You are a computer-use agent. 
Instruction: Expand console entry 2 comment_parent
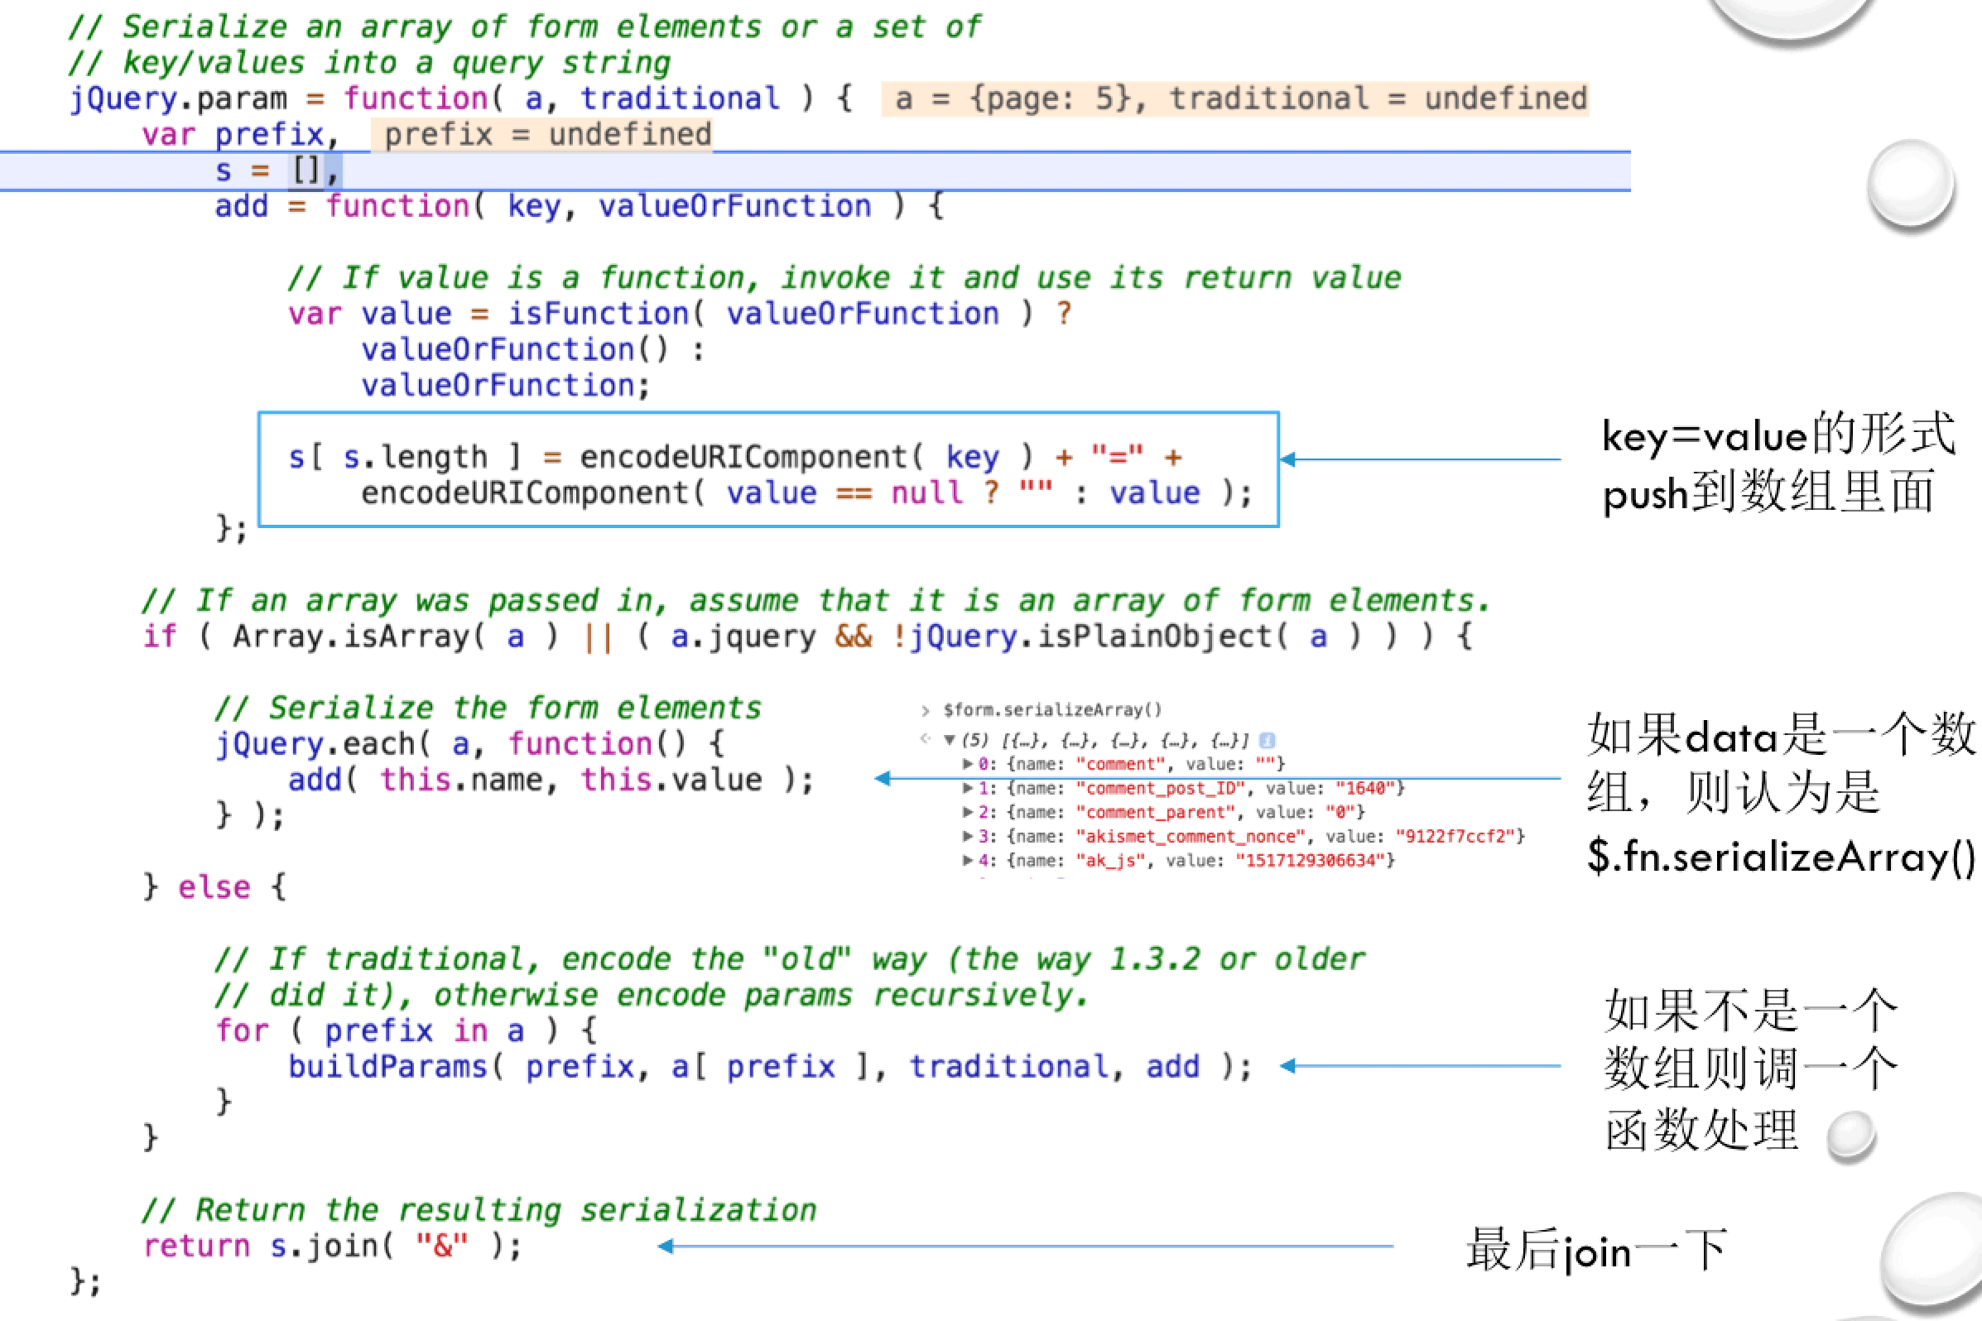(969, 812)
